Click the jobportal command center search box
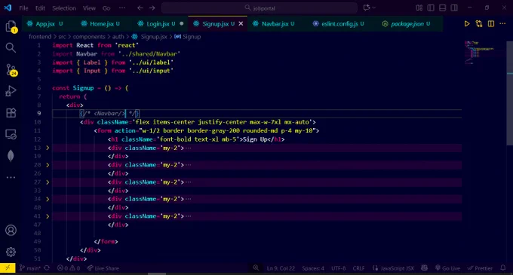513x275 pixels. pyautogui.click(x=260, y=8)
